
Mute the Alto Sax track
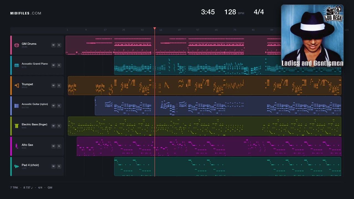pos(53,146)
